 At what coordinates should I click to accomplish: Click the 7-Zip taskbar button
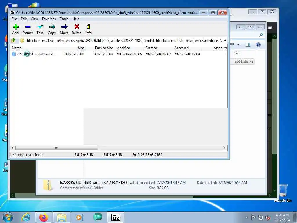click(x=115, y=217)
